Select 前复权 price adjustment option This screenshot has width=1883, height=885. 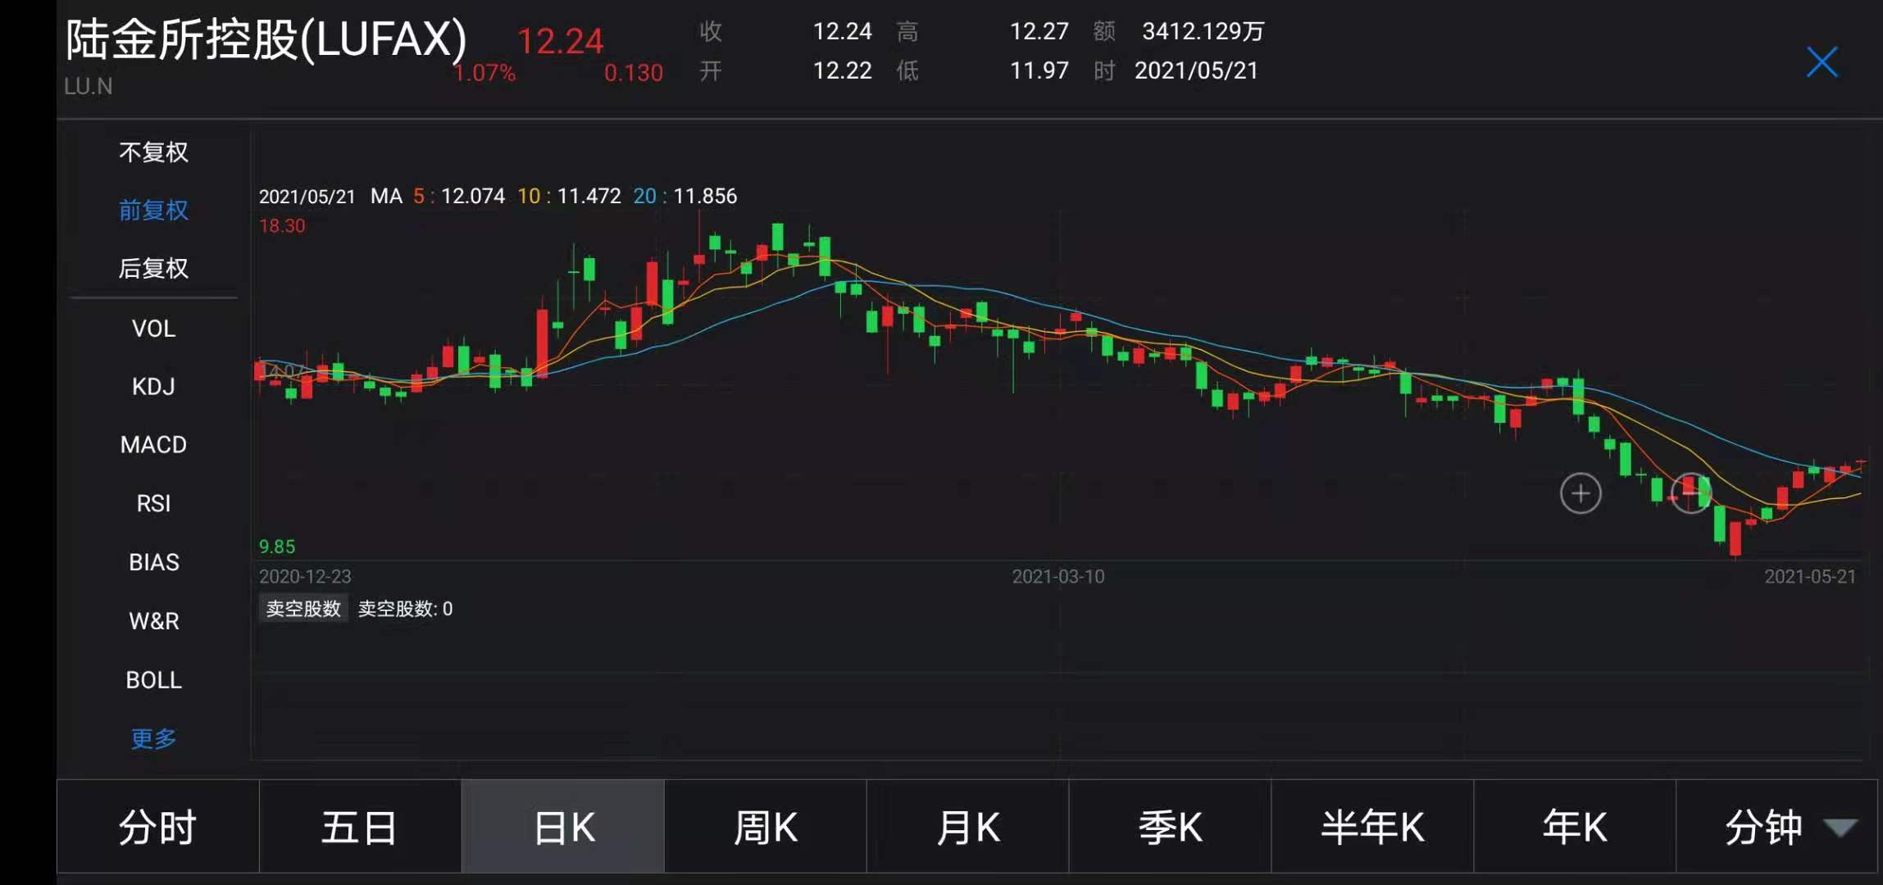(x=153, y=211)
